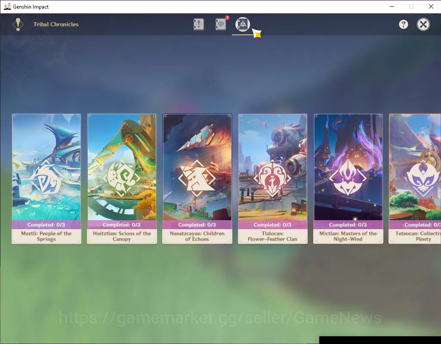Open the Huitztlan Scions of the Canopy card
Image resolution: width=441 pixels, height=344 pixels.
(x=122, y=178)
